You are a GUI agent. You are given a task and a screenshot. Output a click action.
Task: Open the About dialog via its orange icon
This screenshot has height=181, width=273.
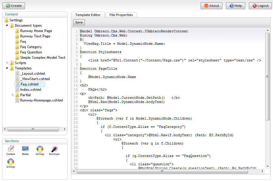click(x=207, y=6)
